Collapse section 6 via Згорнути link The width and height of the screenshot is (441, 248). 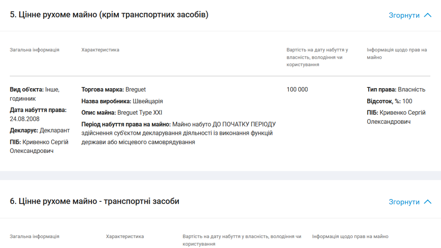404,202
